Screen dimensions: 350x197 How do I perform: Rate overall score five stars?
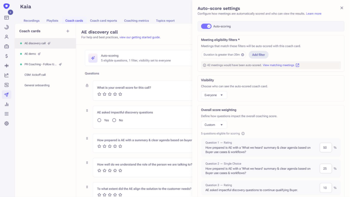(x=120, y=94)
